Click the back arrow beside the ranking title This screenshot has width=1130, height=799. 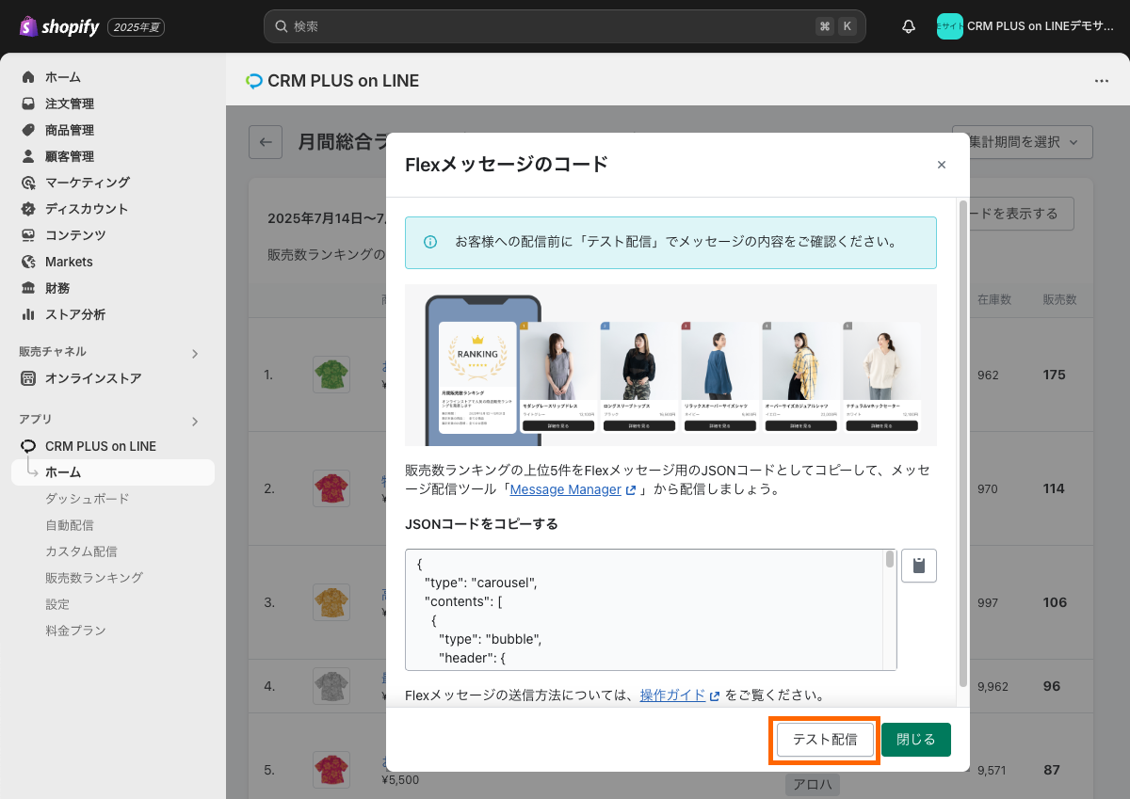click(266, 142)
